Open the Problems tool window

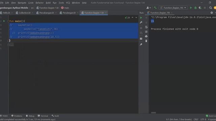tap(17, 116)
